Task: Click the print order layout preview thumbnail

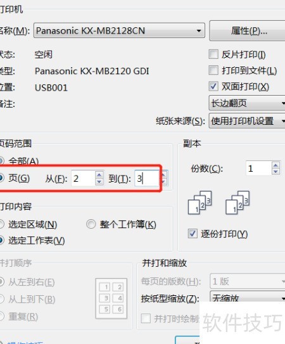Action: (111, 298)
